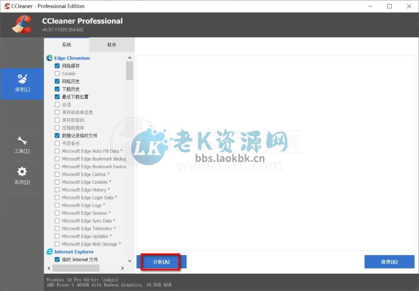Check Microsoft Edge Sync Data option
The height and width of the screenshot is (291, 419).
coord(57,221)
